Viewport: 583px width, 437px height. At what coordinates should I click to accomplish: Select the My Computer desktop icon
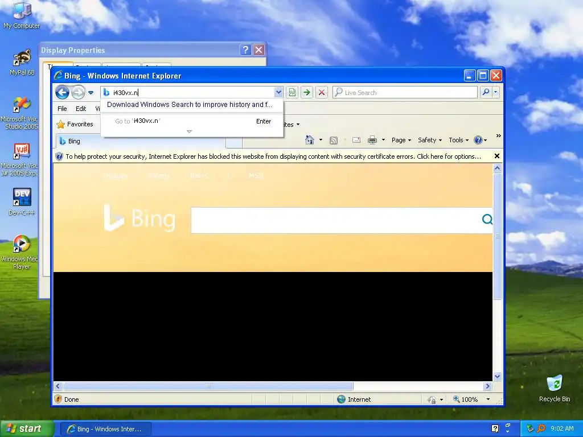coord(22,15)
